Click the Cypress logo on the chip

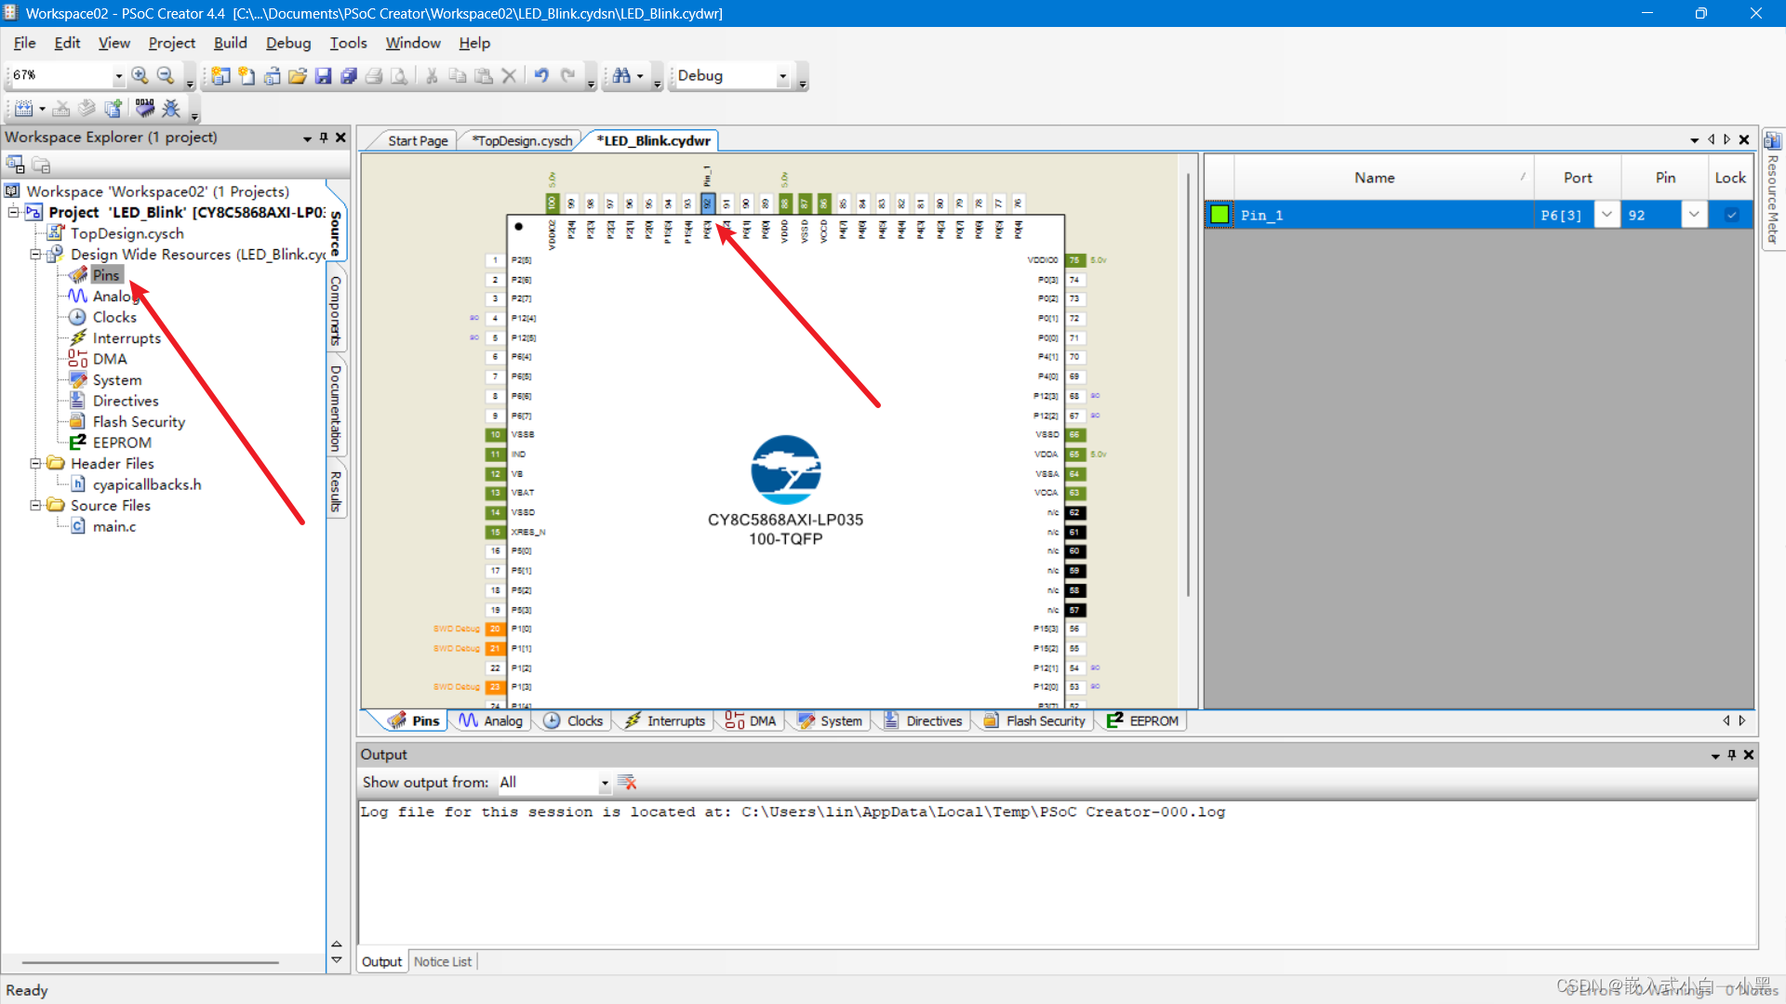click(786, 469)
